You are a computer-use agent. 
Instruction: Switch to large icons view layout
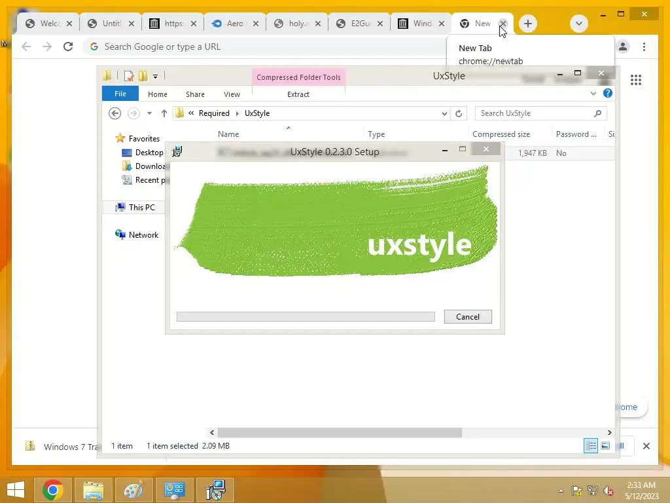pyautogui.click(x=605, y=445)
